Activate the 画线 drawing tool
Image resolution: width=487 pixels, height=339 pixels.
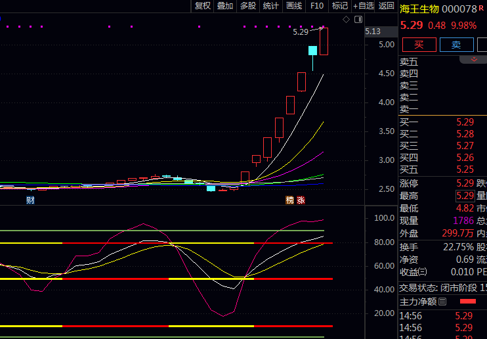[294, 6]
